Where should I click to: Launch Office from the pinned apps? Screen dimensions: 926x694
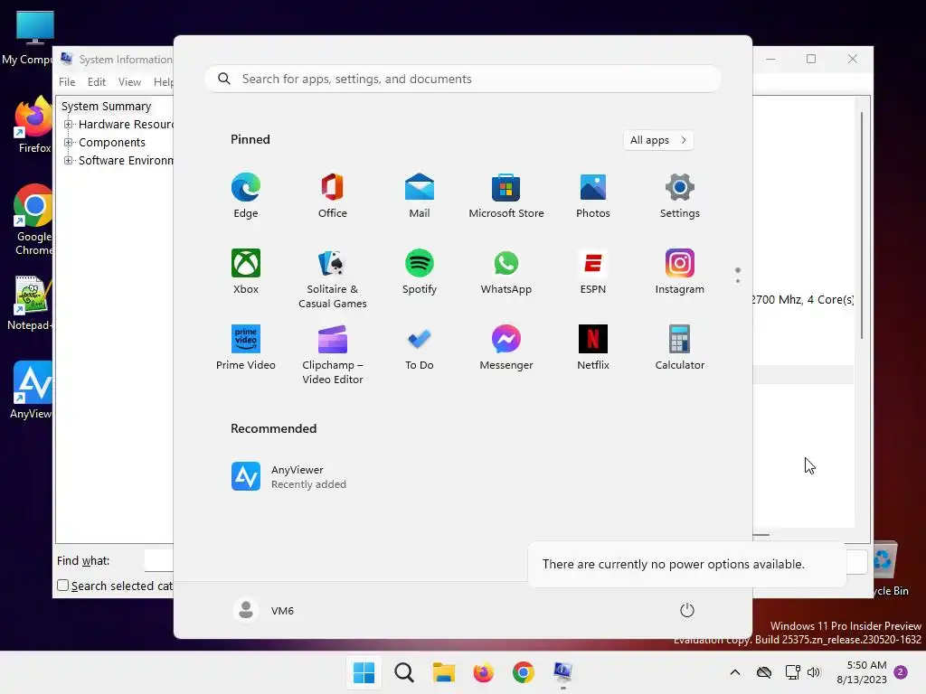(333, 196)
